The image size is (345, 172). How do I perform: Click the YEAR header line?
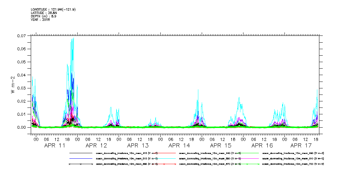[x=40, y=20]
